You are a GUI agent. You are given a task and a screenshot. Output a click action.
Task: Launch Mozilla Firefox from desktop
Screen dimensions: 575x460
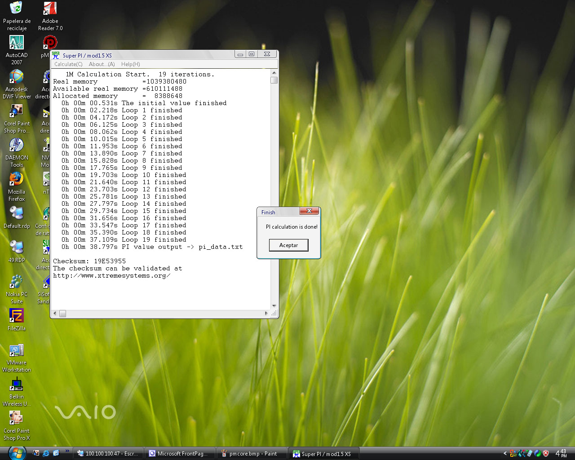pyautogui.click(x=17, y=180)
